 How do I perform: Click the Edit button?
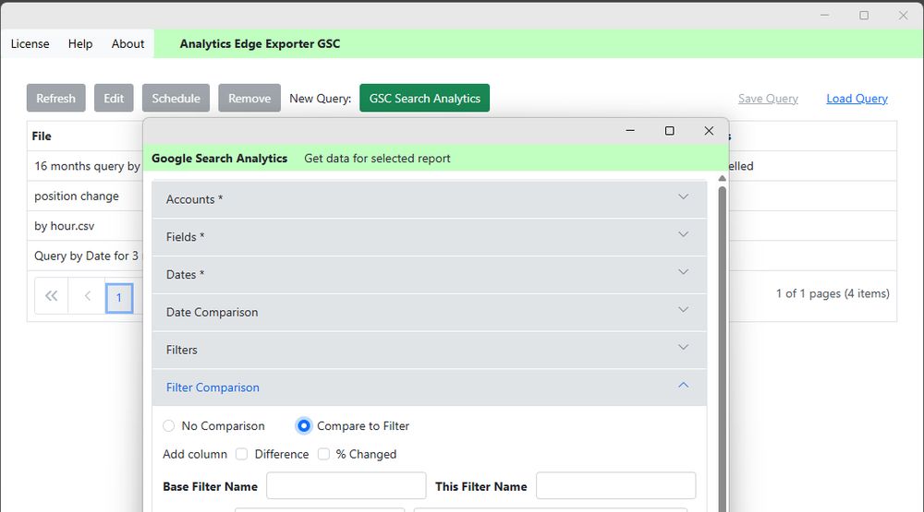coord(114,99)
